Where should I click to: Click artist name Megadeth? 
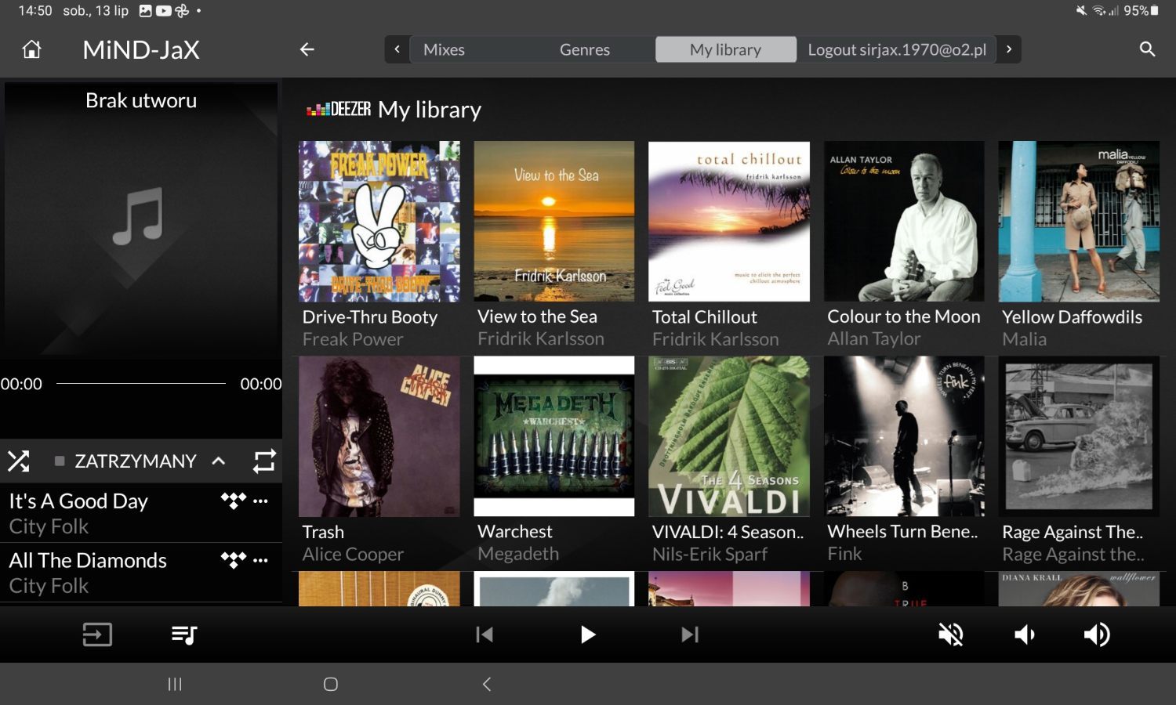click(518, 554)
